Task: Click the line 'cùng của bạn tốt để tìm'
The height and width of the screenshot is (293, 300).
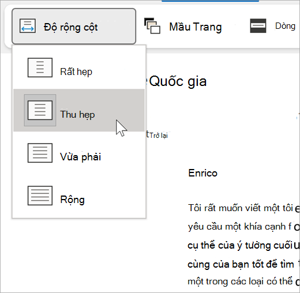Action: [241, 264]
